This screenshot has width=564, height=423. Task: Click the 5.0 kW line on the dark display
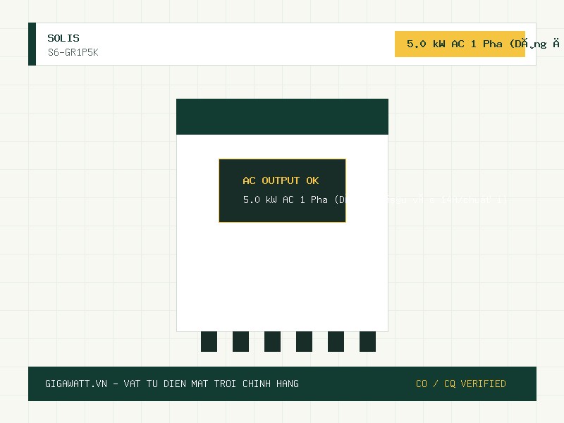click(375, 200)
